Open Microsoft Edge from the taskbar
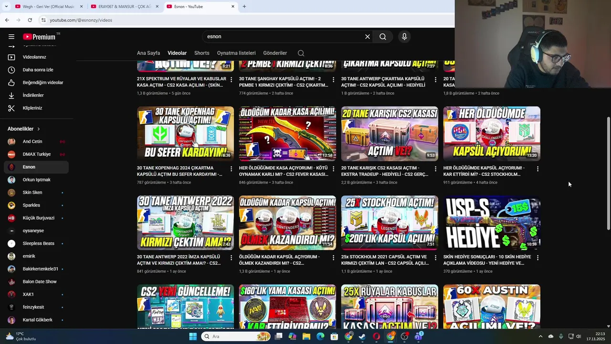611x344 pixels. click(320, 336)
